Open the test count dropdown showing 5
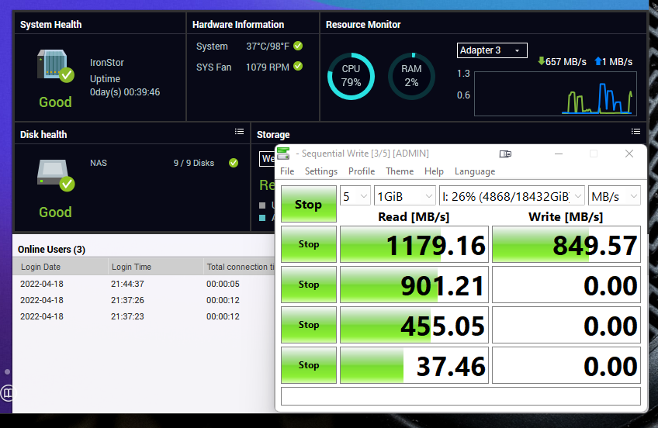Screen dimensions: 658x428 [x=355, y=197]
